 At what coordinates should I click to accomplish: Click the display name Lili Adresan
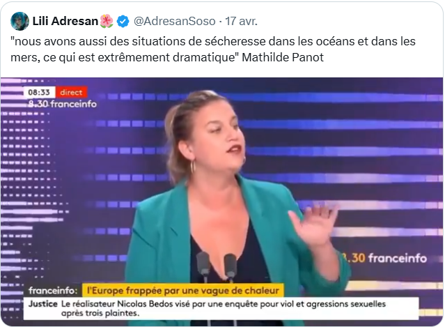click(65, 21)
